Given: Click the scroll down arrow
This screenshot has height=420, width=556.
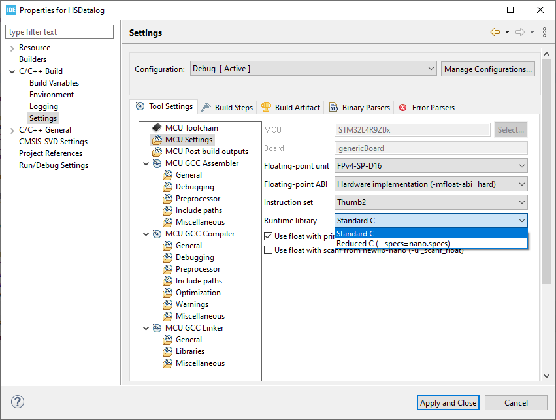Looking at the screenshot, I should 546,376.
